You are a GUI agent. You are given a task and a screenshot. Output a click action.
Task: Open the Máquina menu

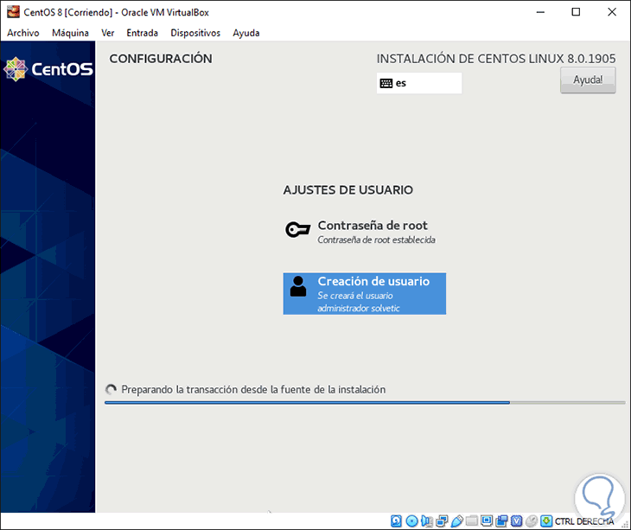click(70, 33)
